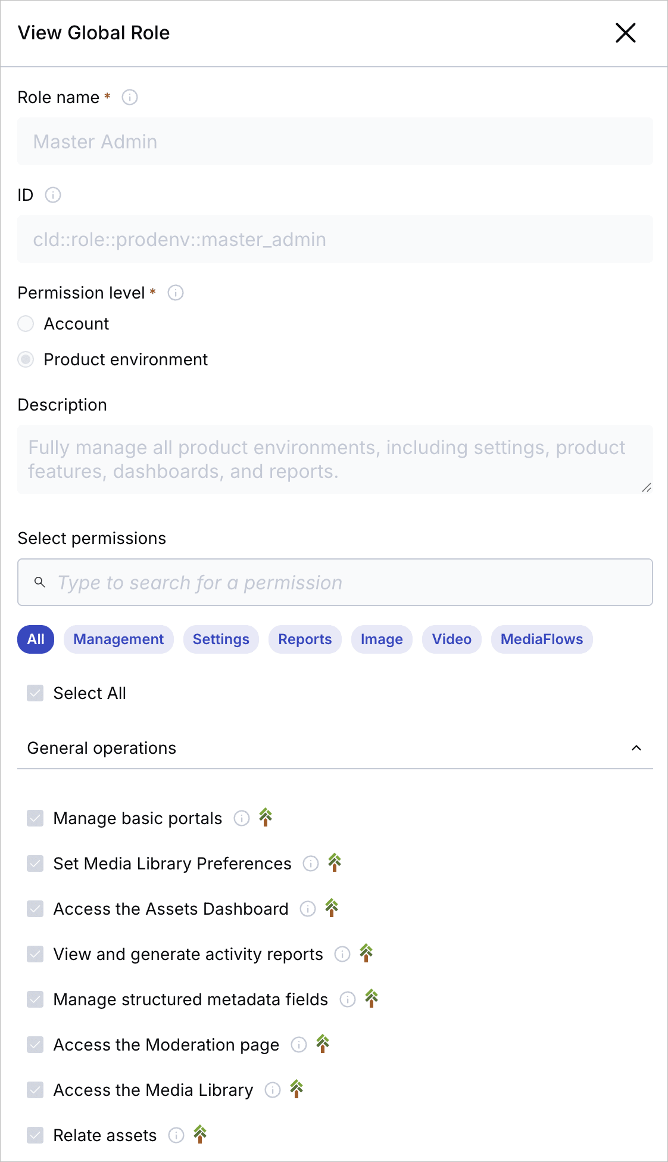Viewport: 668px width, 1162px height.
Task: Click the search magnifier icon in permissions box
Action: (40, 582)
